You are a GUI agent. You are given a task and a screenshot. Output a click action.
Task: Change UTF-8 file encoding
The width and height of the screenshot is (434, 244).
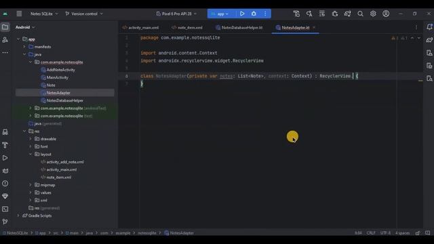point(385,233)
